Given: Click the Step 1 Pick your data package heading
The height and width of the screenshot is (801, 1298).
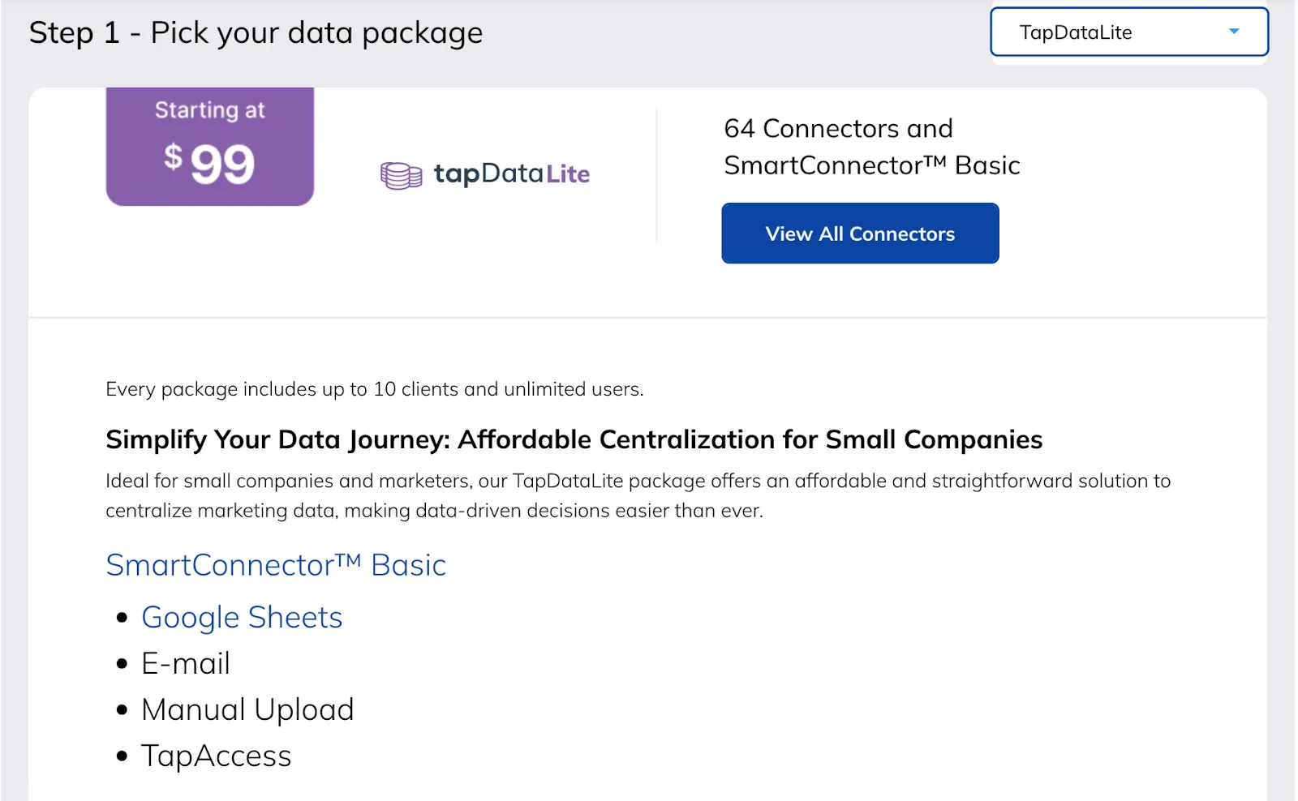Looking at the screenshot, I should coord(256,33).
